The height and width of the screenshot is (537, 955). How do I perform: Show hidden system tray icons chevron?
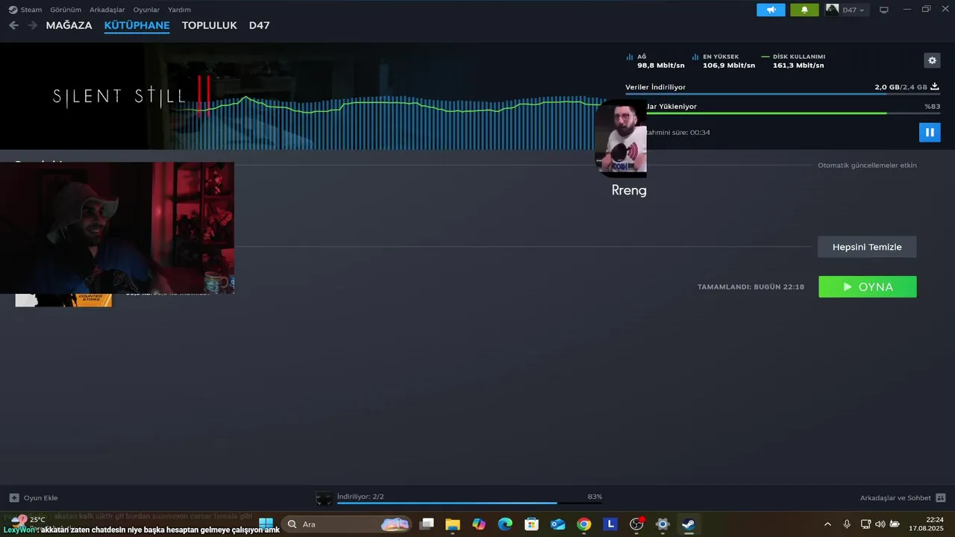click(x=827, y=524)
